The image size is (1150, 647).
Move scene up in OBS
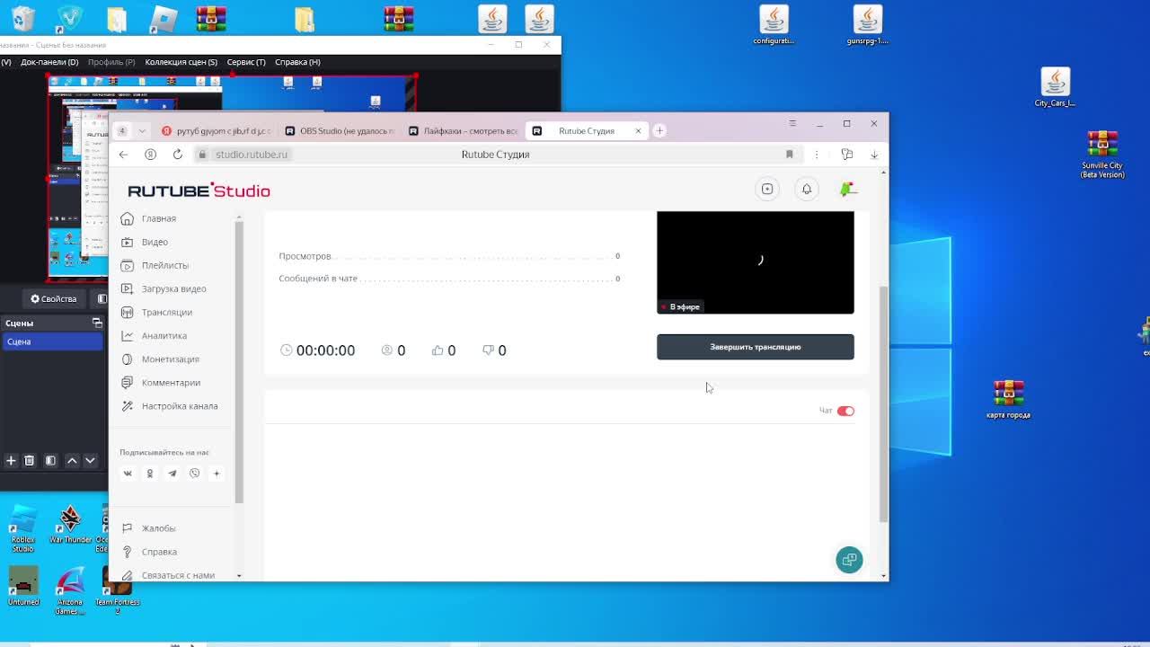click(x=72, y=460)
